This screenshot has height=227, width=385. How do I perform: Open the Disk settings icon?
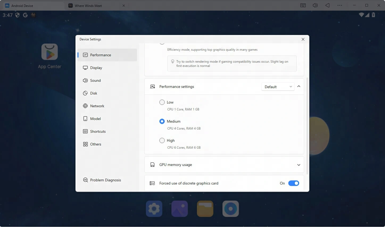[85, 93]
